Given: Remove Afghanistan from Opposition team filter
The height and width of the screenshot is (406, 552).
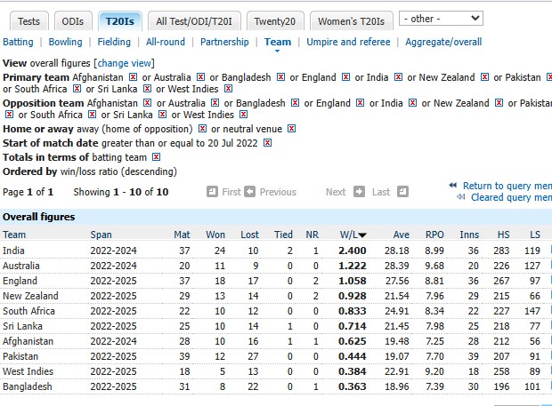Looking at the screenshot, I should 147,103.
